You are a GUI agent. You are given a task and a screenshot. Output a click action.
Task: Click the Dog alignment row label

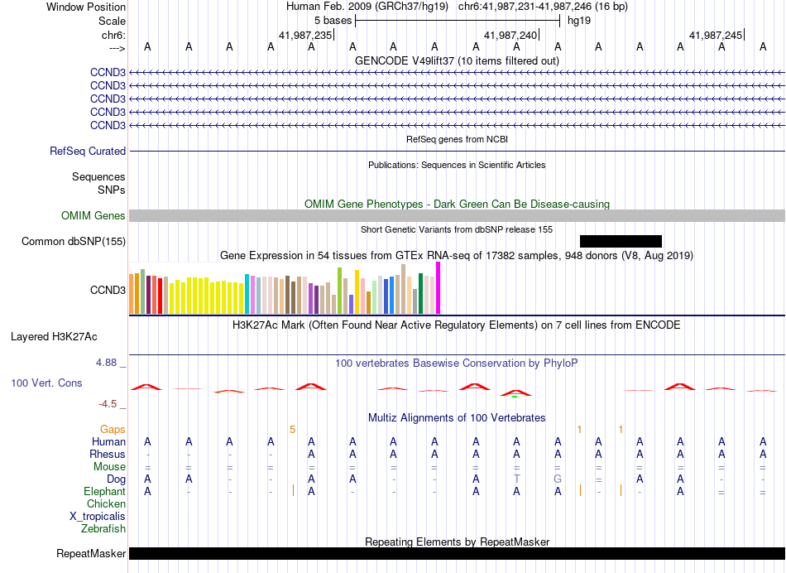[x=117, y=479]
